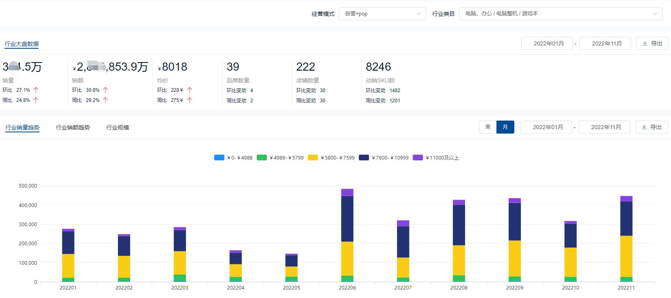Click download icon in top 导出 button
671x298 pixels.
[645, 43]
